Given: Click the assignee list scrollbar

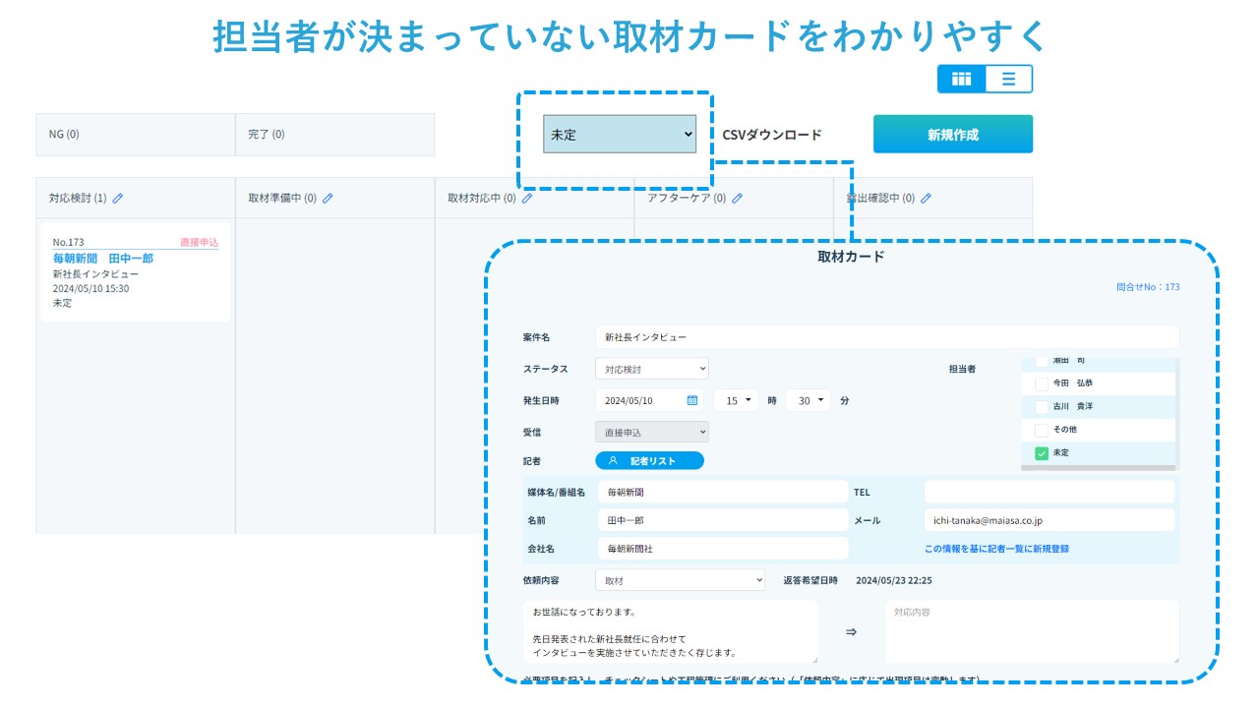Looking at the screenshot, I should (1100, 467).
